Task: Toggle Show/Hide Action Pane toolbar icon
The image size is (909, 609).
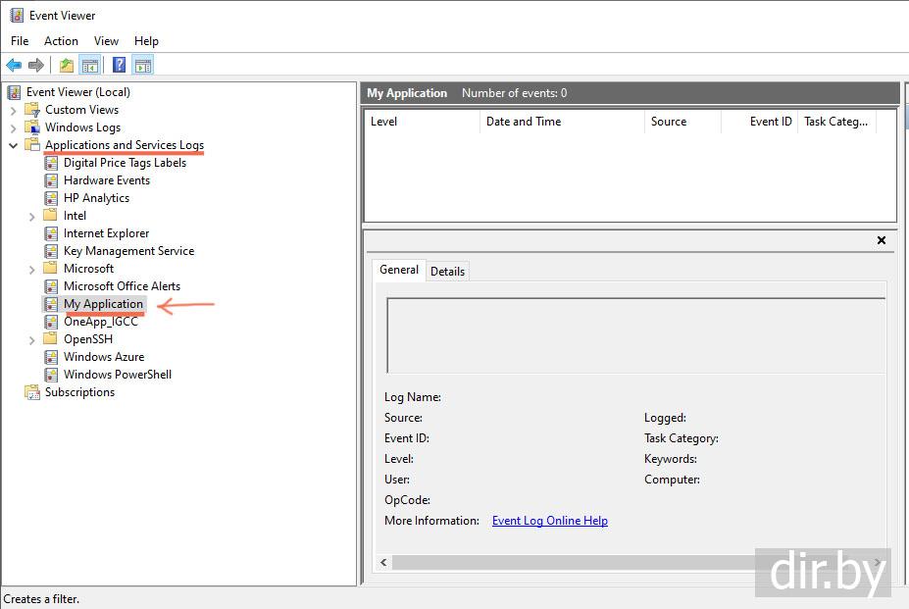Action: (143, 66)
